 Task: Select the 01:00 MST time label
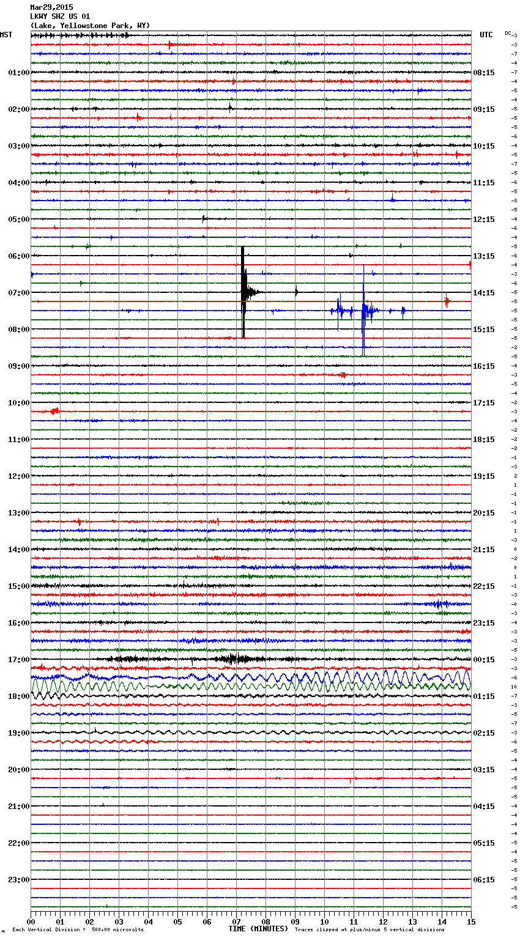tap(19, 73)
